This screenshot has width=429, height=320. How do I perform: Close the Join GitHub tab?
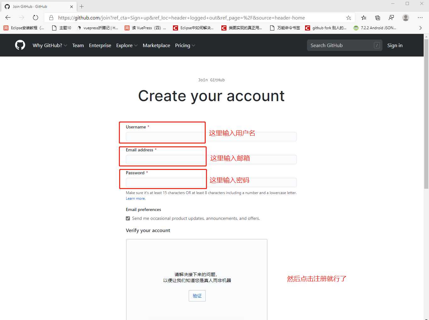(71, 6)
